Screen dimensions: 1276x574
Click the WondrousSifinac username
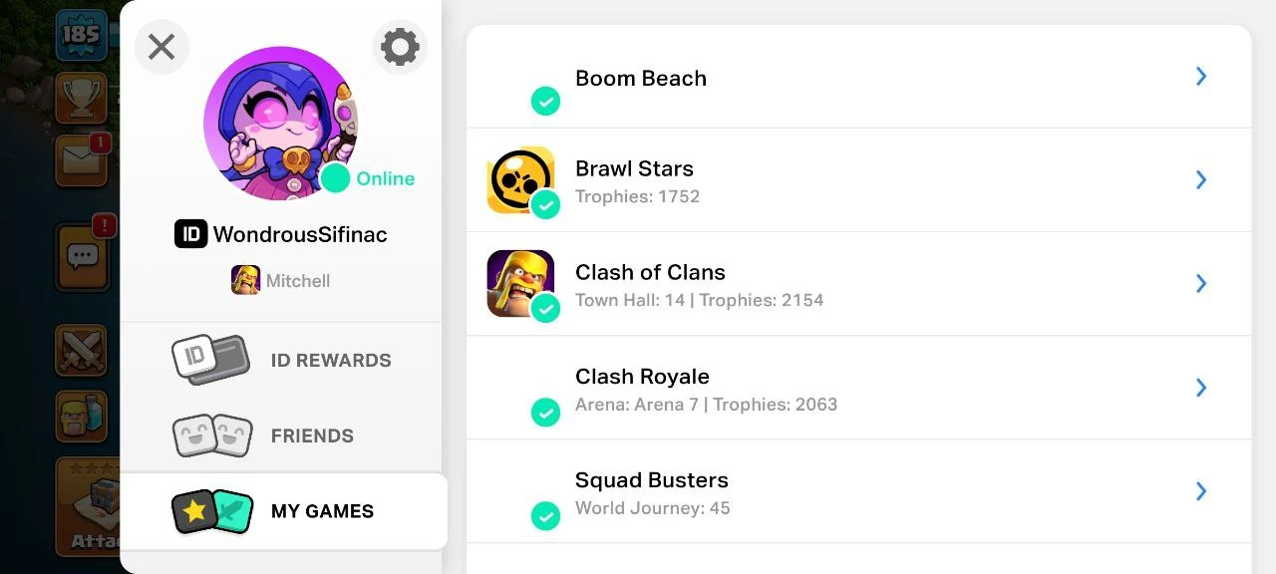[x=300, y=234]
